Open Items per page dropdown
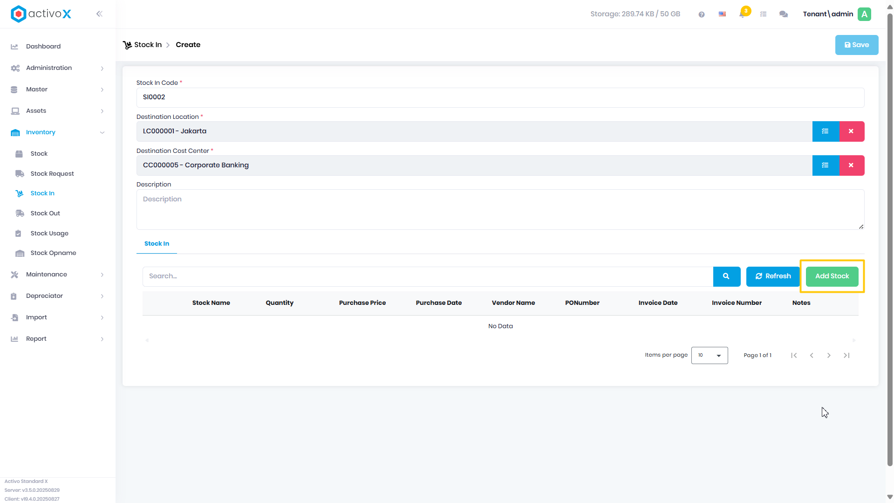The width and height of the screenshot is (894, 503). [710, 355]
